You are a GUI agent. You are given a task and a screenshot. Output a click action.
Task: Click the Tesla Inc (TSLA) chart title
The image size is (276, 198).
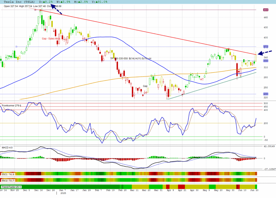(19, 2)
